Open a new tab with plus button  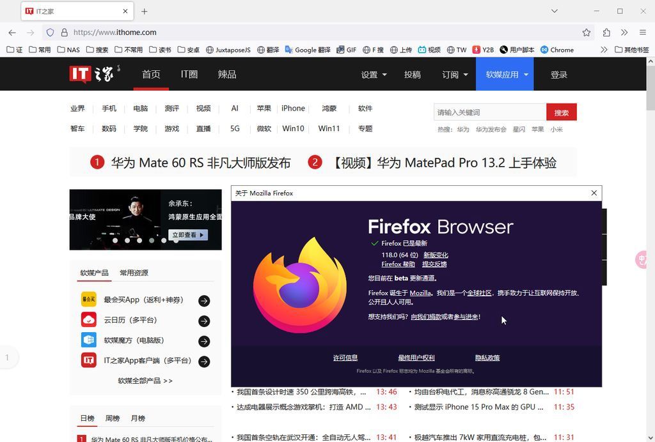coord(144,11)
